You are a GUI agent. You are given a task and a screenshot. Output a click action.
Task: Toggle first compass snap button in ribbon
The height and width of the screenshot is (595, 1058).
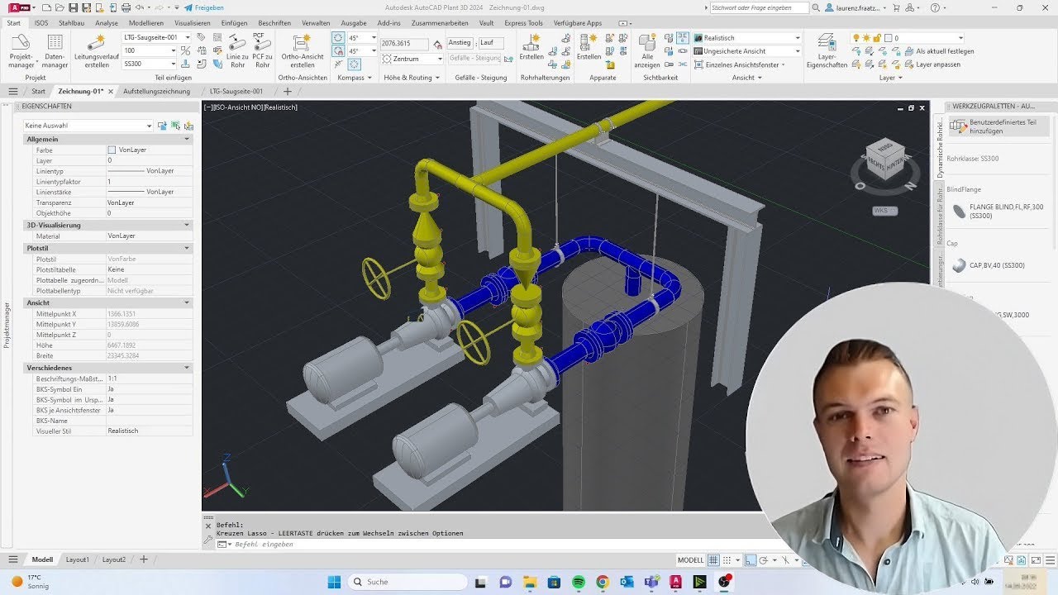(338, 38)
